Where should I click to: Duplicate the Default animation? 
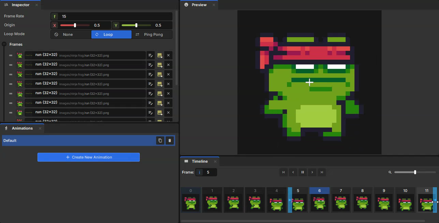coord(160,141)
